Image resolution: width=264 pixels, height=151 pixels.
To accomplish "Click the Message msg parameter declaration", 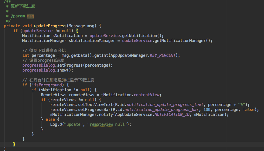I will pos(81,26).
